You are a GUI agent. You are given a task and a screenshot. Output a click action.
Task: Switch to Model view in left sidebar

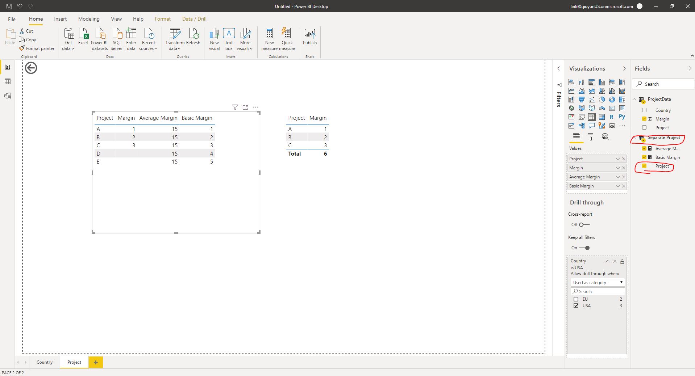click(x=8, y=96)
